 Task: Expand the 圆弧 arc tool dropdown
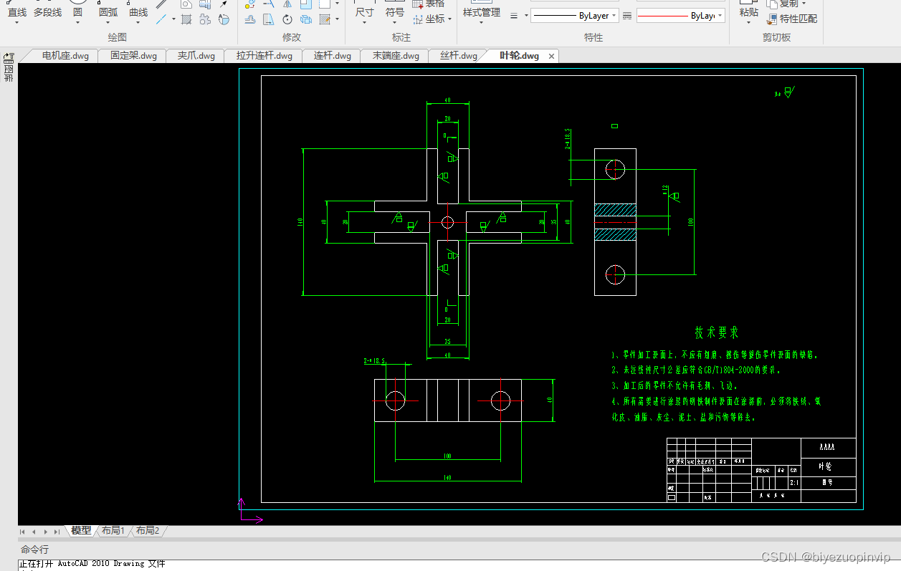[x=108, y=24]
